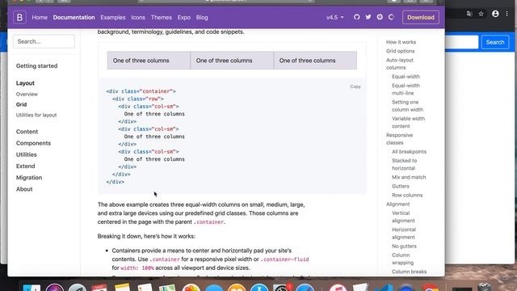517x291 pixels.
Task: Open Examples in the navbar
Action: [113, 17]
